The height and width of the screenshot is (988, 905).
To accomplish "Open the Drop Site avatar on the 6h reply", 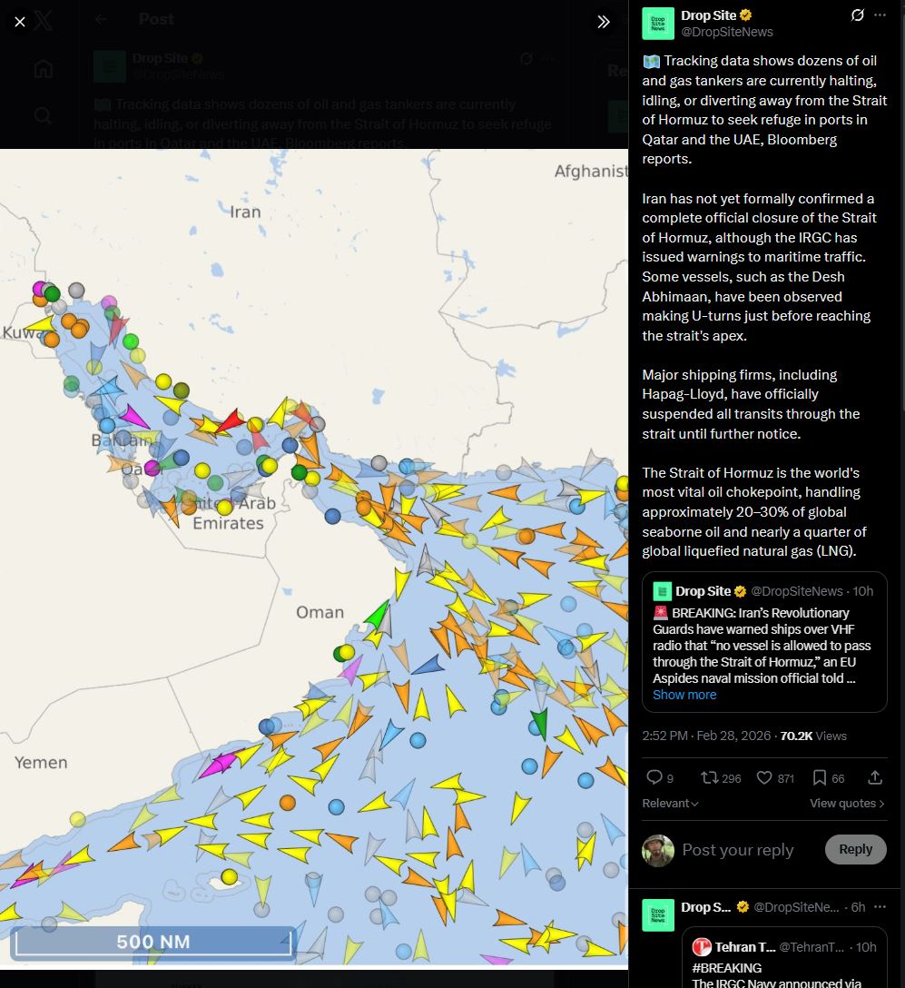I will (x=657, y=915).
